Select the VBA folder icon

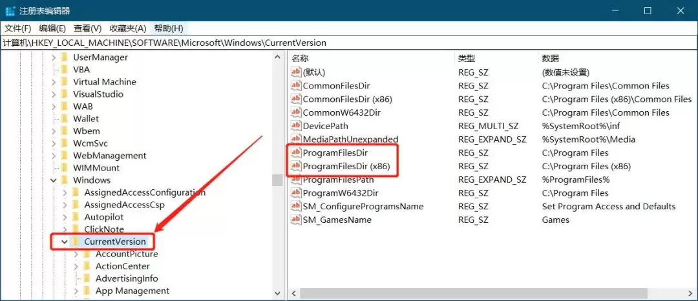(65, 69)
